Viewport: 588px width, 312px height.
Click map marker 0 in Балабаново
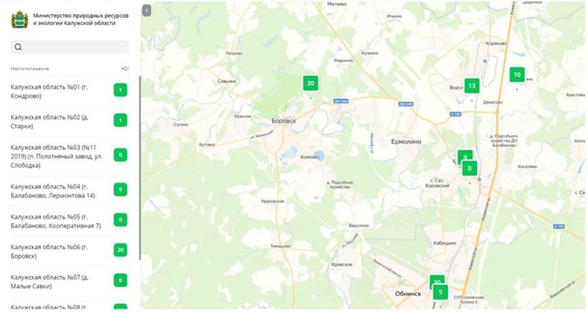[x=470, y=168]
